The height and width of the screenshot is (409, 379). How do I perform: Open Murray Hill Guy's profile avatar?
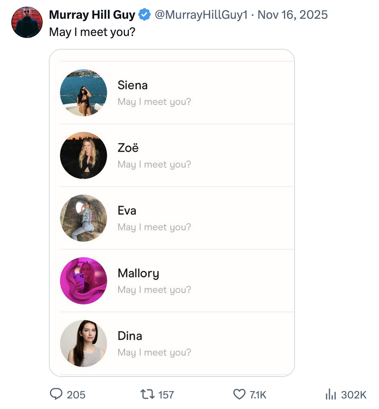[x=27, y=22]
